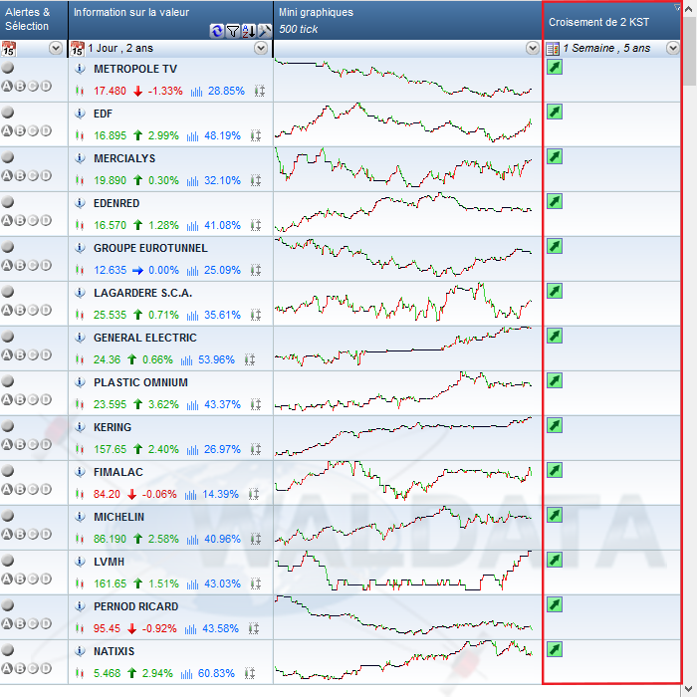Toggle the alert circle for KERING
The image size is (697, 697).
coord(8,426)
